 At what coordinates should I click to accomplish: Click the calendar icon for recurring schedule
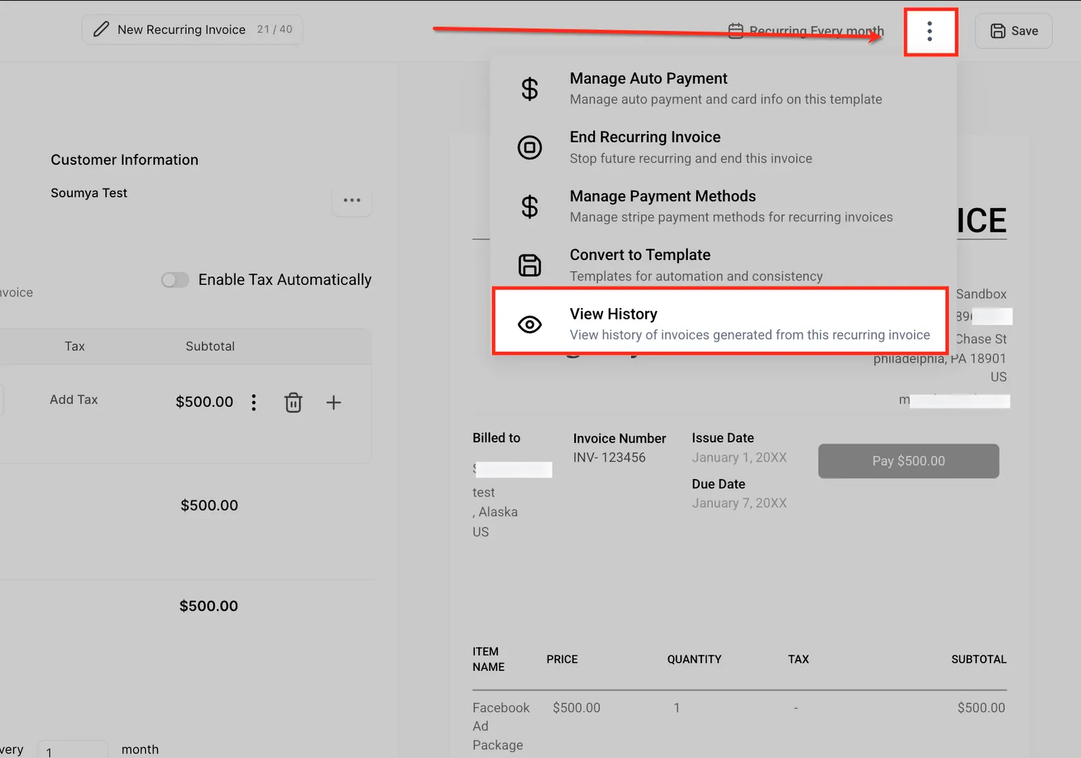click(736, 31)
